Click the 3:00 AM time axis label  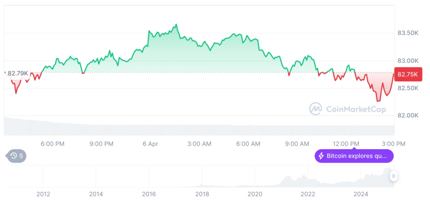tap(199, 144)
